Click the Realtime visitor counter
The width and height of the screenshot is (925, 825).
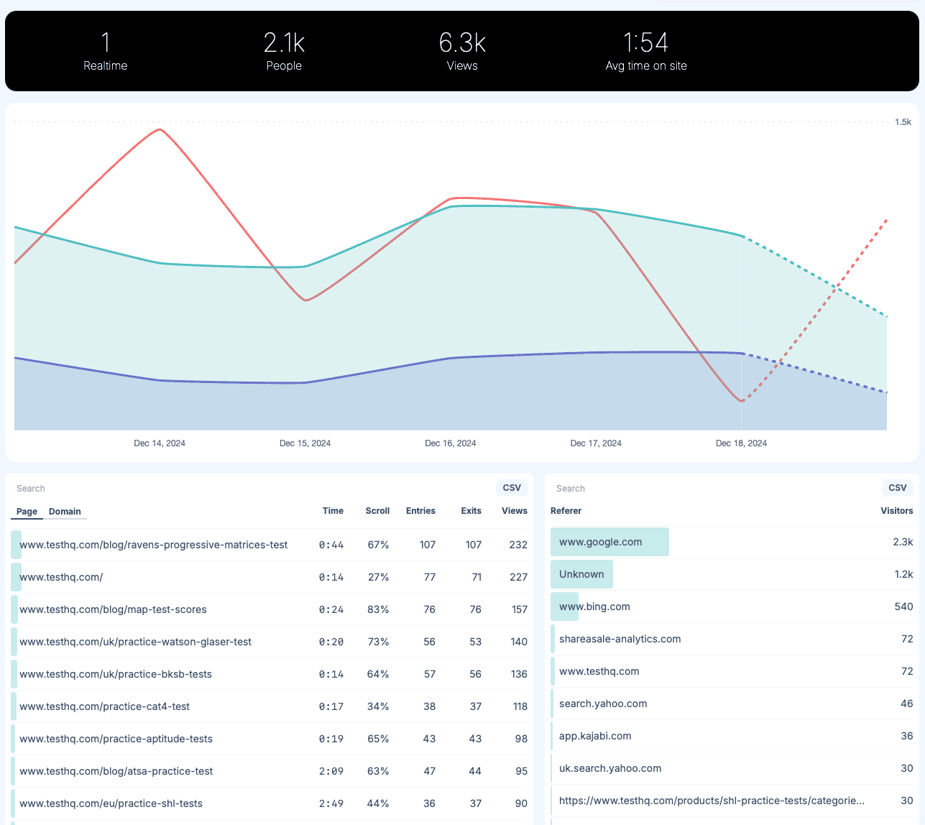(x=105, y=51)
